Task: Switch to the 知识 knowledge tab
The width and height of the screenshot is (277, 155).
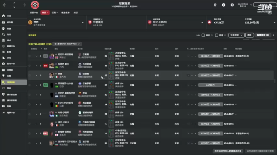Action: [75, 13]
